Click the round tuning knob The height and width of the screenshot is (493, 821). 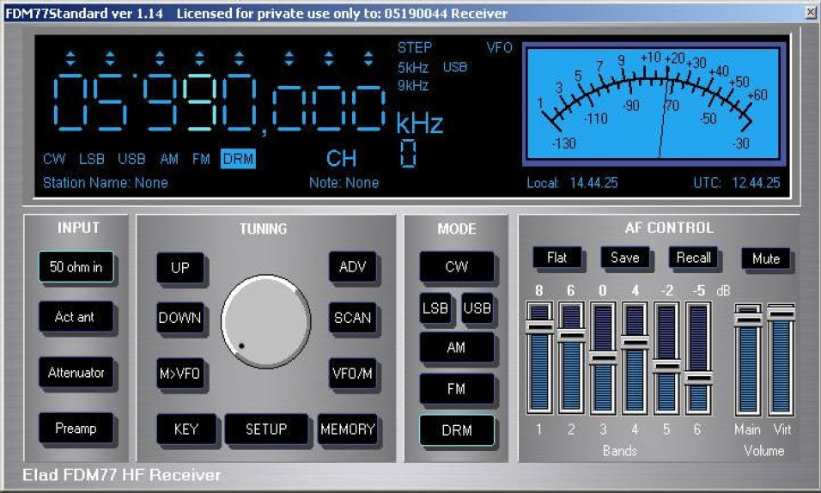(x=266, y=321)
